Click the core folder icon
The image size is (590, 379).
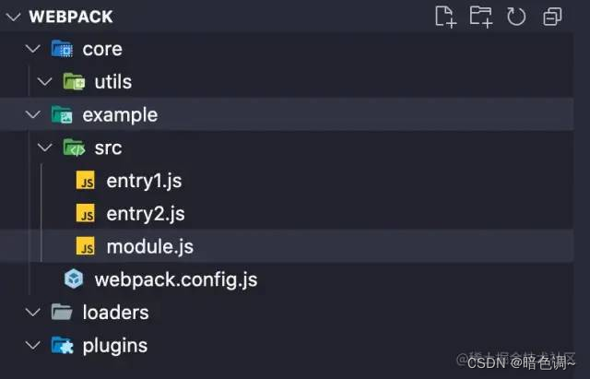click(x=62, y=49)
